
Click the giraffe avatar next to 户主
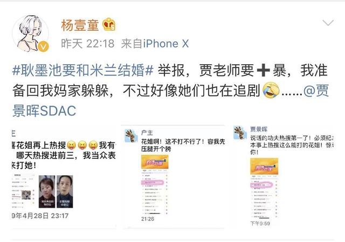[131, 135]
